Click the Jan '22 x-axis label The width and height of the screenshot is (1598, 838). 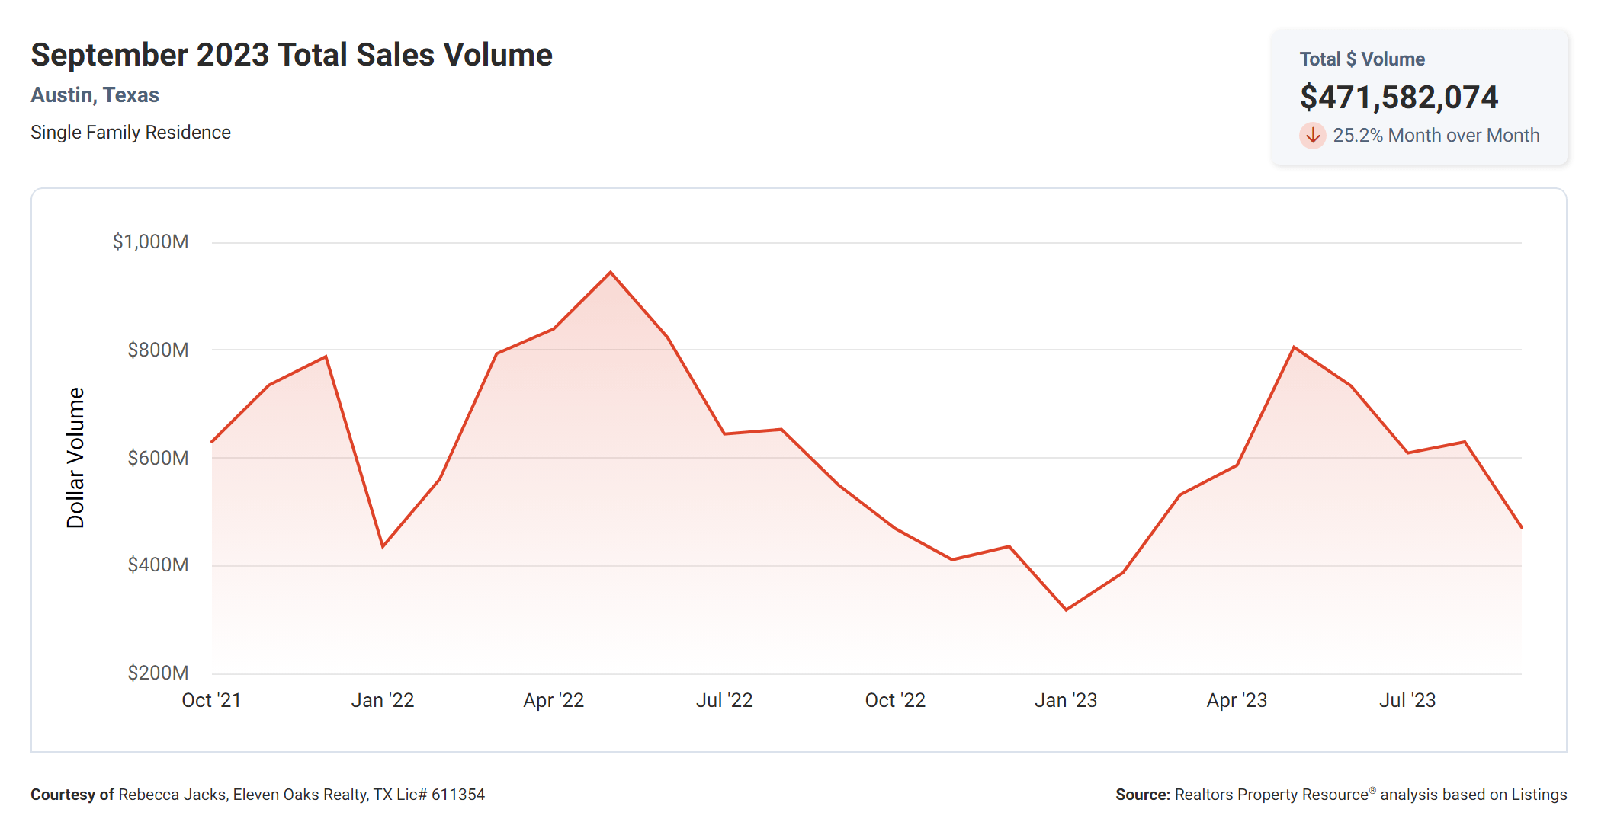(x=382, y=700)
